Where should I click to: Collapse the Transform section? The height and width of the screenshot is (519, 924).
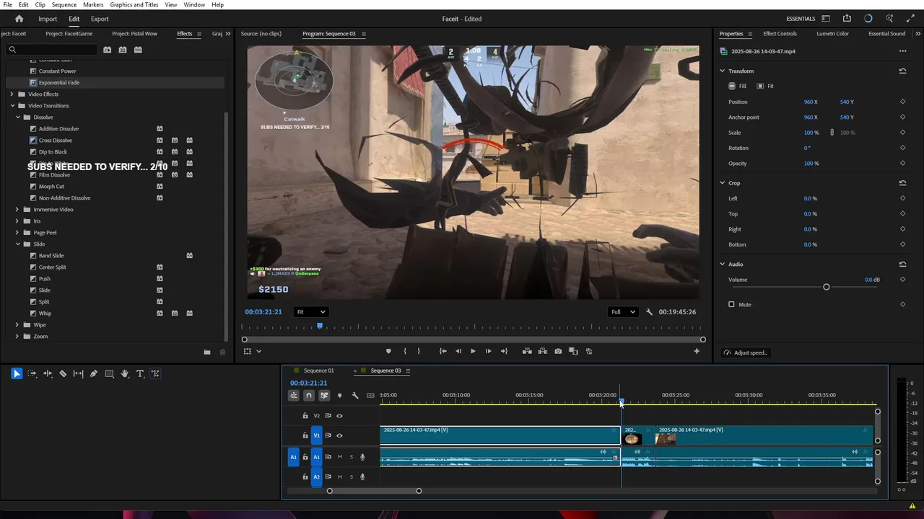pyautogui.click(x=722, y=71)
